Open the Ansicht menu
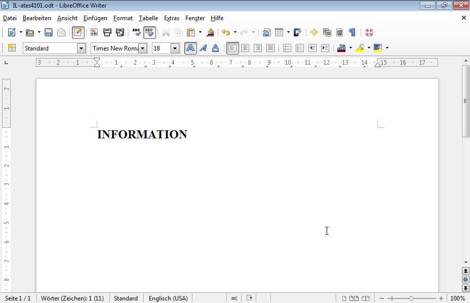Image resolution: width=470 pixels, height=303 pixels. (x=67, y=18)
